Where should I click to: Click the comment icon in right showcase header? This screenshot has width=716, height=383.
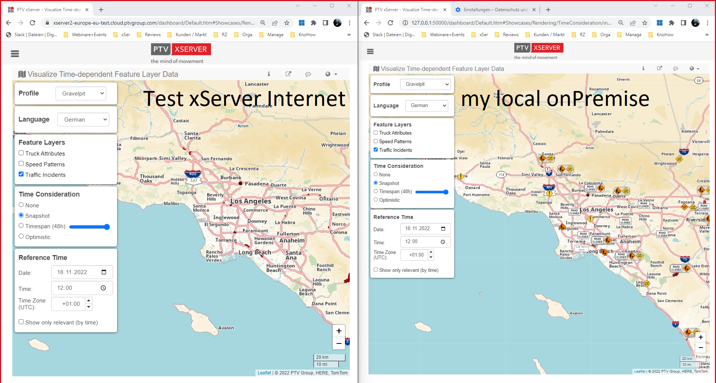point(675,69)
